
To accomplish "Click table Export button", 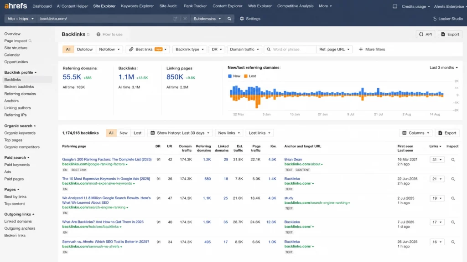I will (x=447, y=133).
